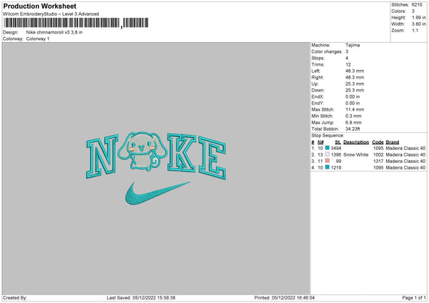Click the Machine value 'Tajima'
Screen dimensions: 429x303
(352, 45)
